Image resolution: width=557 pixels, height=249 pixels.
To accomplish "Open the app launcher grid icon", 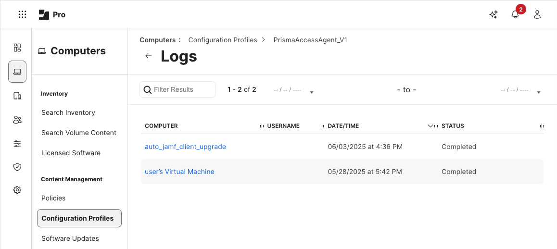I will (x=22, y=14).
